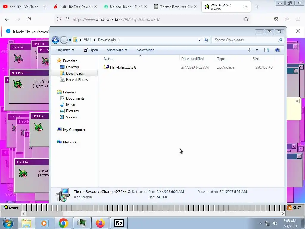Open the volume speaker control

[275, 223]
